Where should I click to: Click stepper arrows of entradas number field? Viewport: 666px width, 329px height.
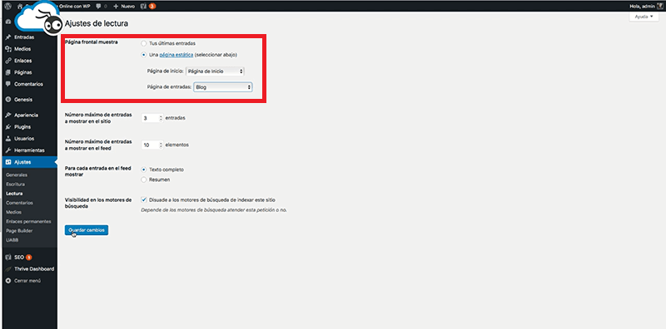[161, 119]
